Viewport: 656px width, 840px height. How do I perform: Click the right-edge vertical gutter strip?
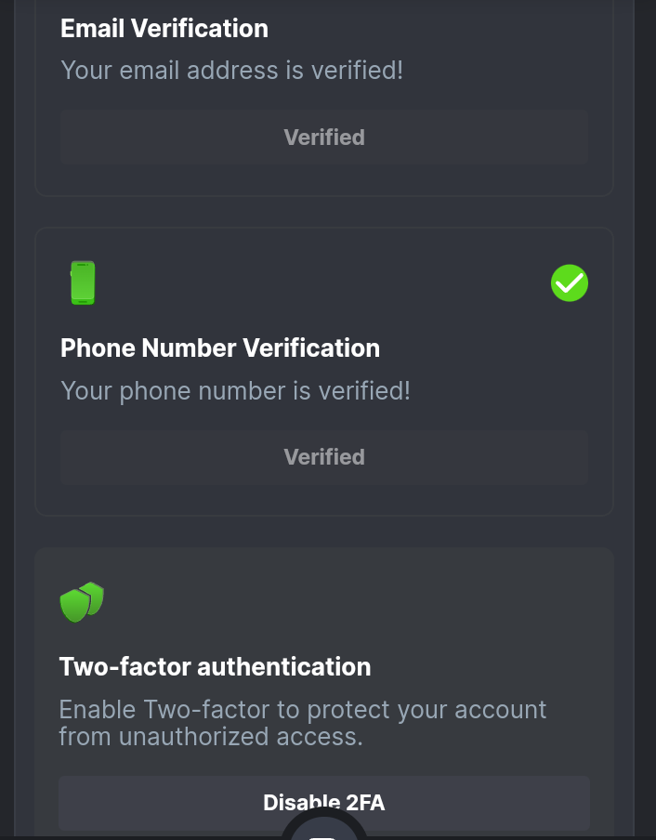(645, 418)
